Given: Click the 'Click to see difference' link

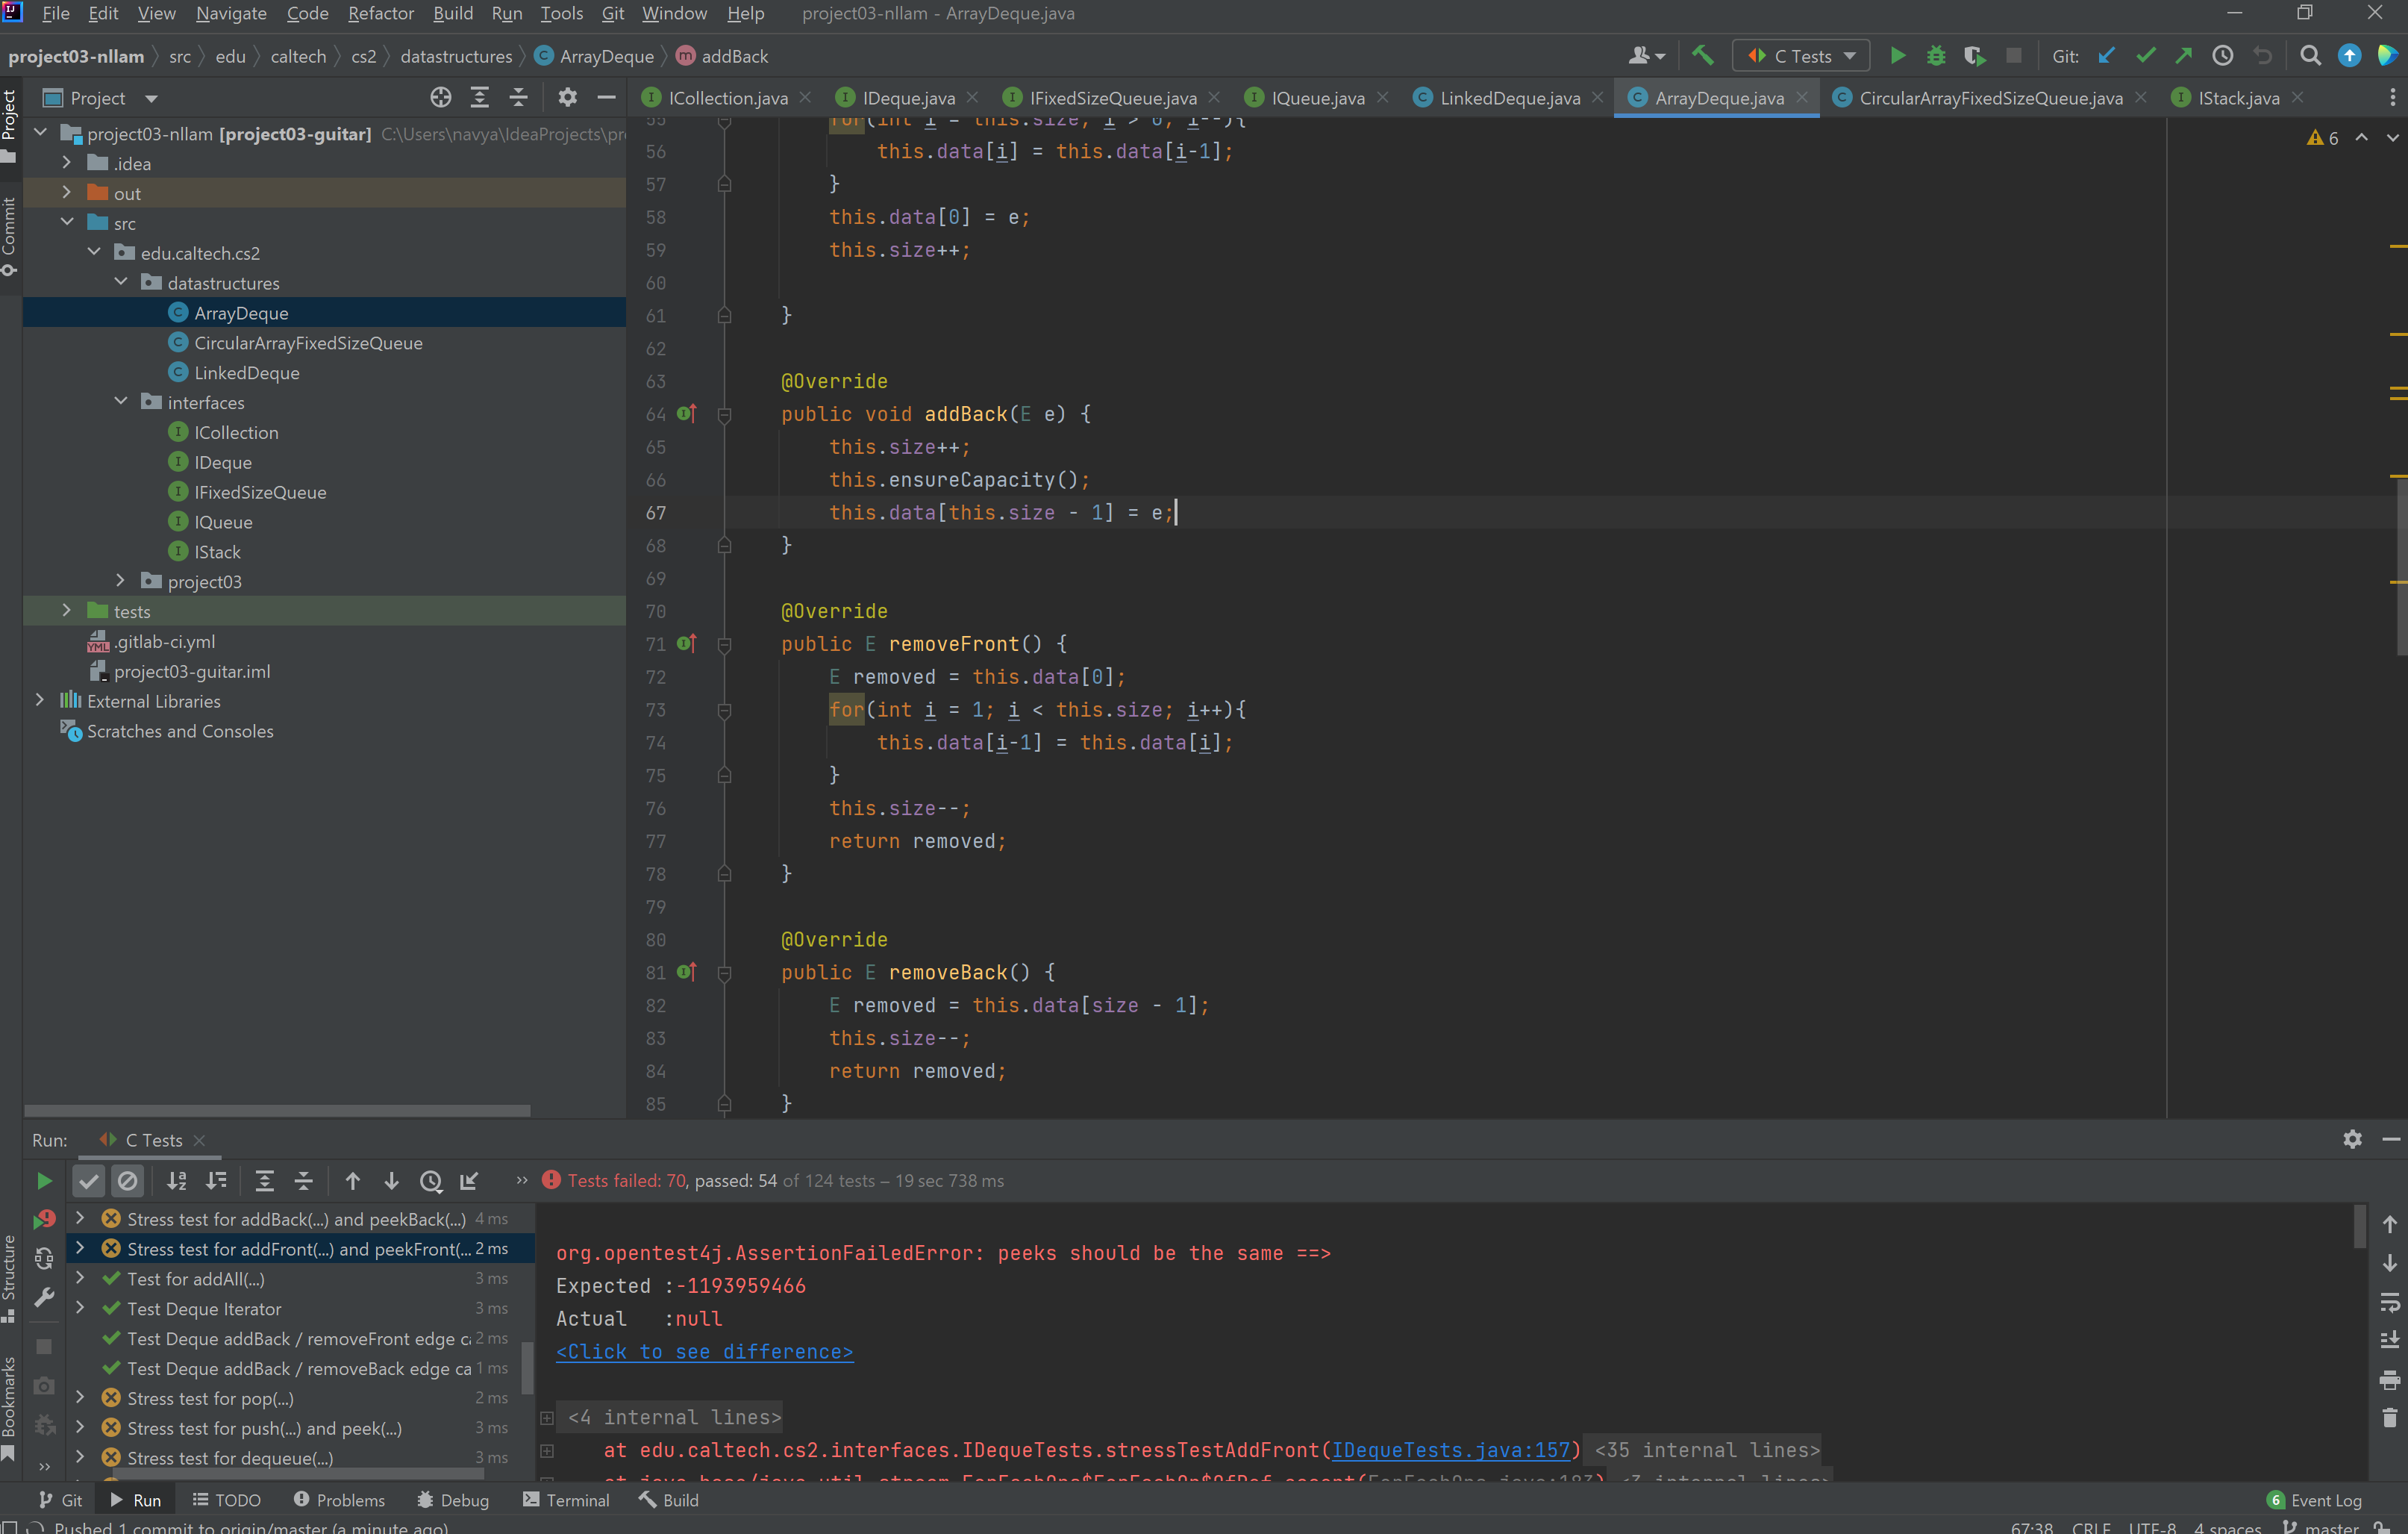Looking at the screenshot, I should tap(704, 1351).
